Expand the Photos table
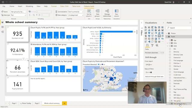The height and width of the screenshot is (108, 192). tap(167, 33)
